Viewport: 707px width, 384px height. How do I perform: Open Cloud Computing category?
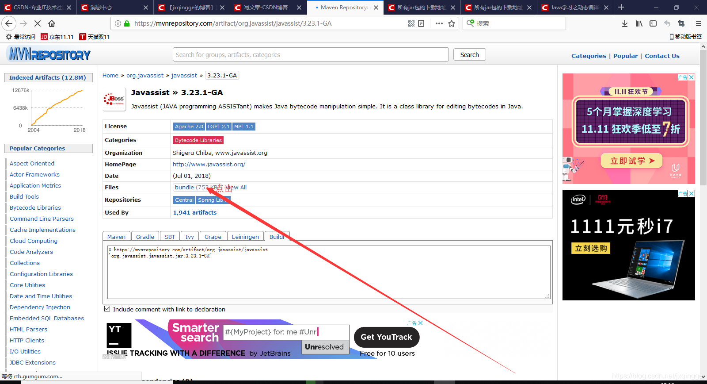coord(34,241)
